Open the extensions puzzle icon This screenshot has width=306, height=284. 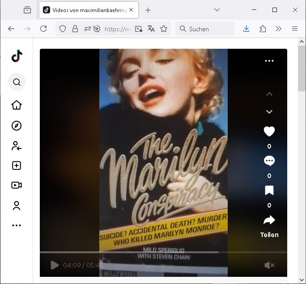(263, 29)
